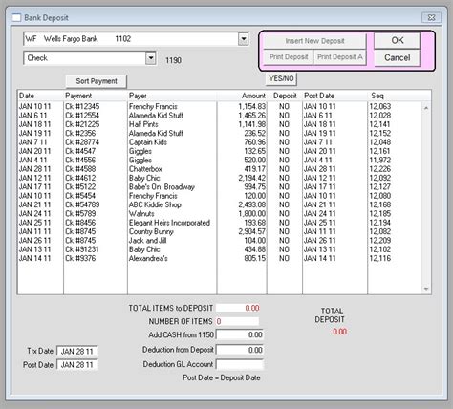Click the TOTAL ITEMS to DEPOSIT value field
Image resolution: width=453 pixels, height=409 pixels.
point(238,308)
